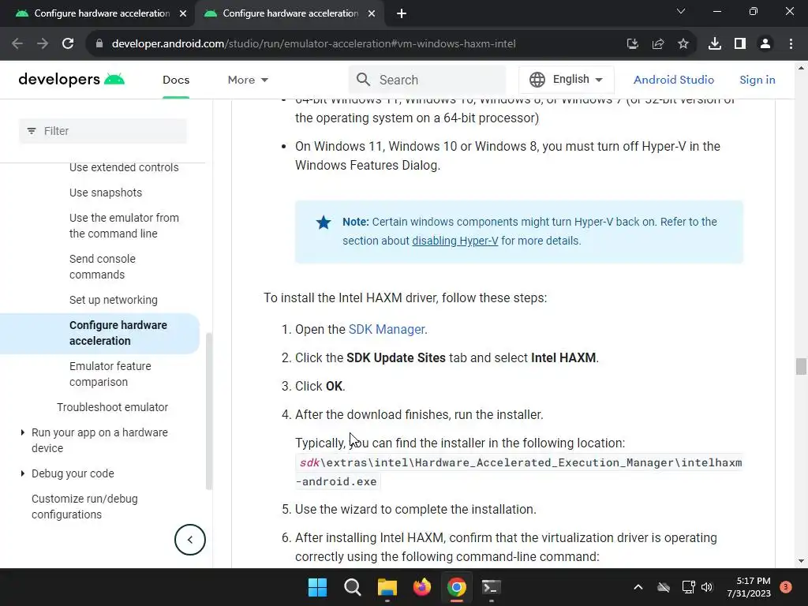Open a new tab with plus button
Viewport: 808px width, 606px height.
(402, 13)
